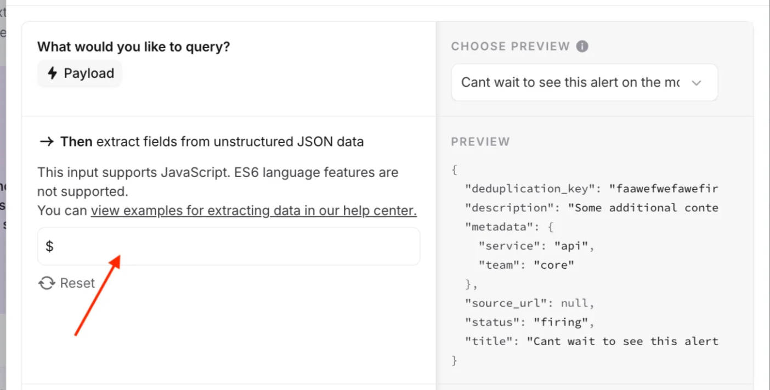Open the "Cant wait to see" alert selector

pos(570,83)
